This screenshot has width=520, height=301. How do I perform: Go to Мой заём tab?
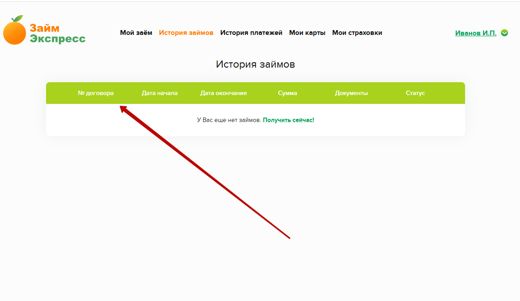click(x=136, y=33)
